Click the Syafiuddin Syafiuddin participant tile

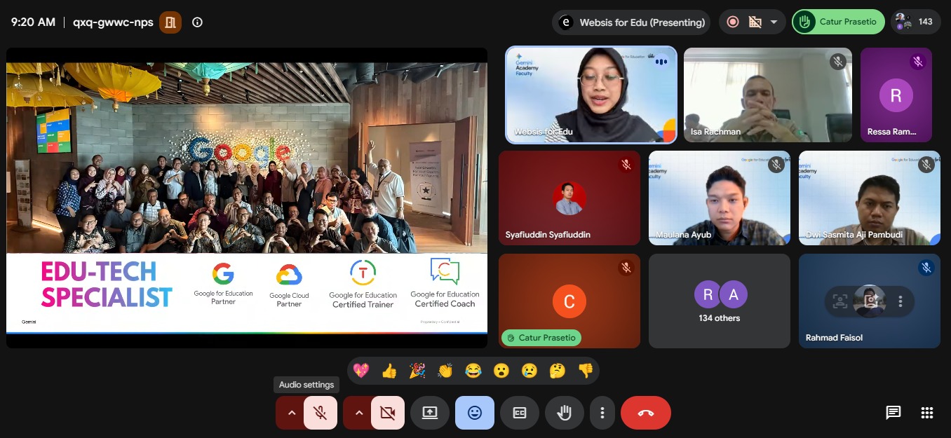pos(569,198)
